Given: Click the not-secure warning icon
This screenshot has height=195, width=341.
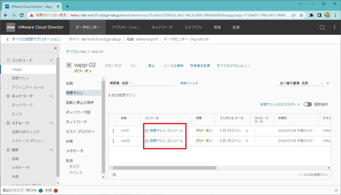Looking at the screenshot, I should point(32,15).
